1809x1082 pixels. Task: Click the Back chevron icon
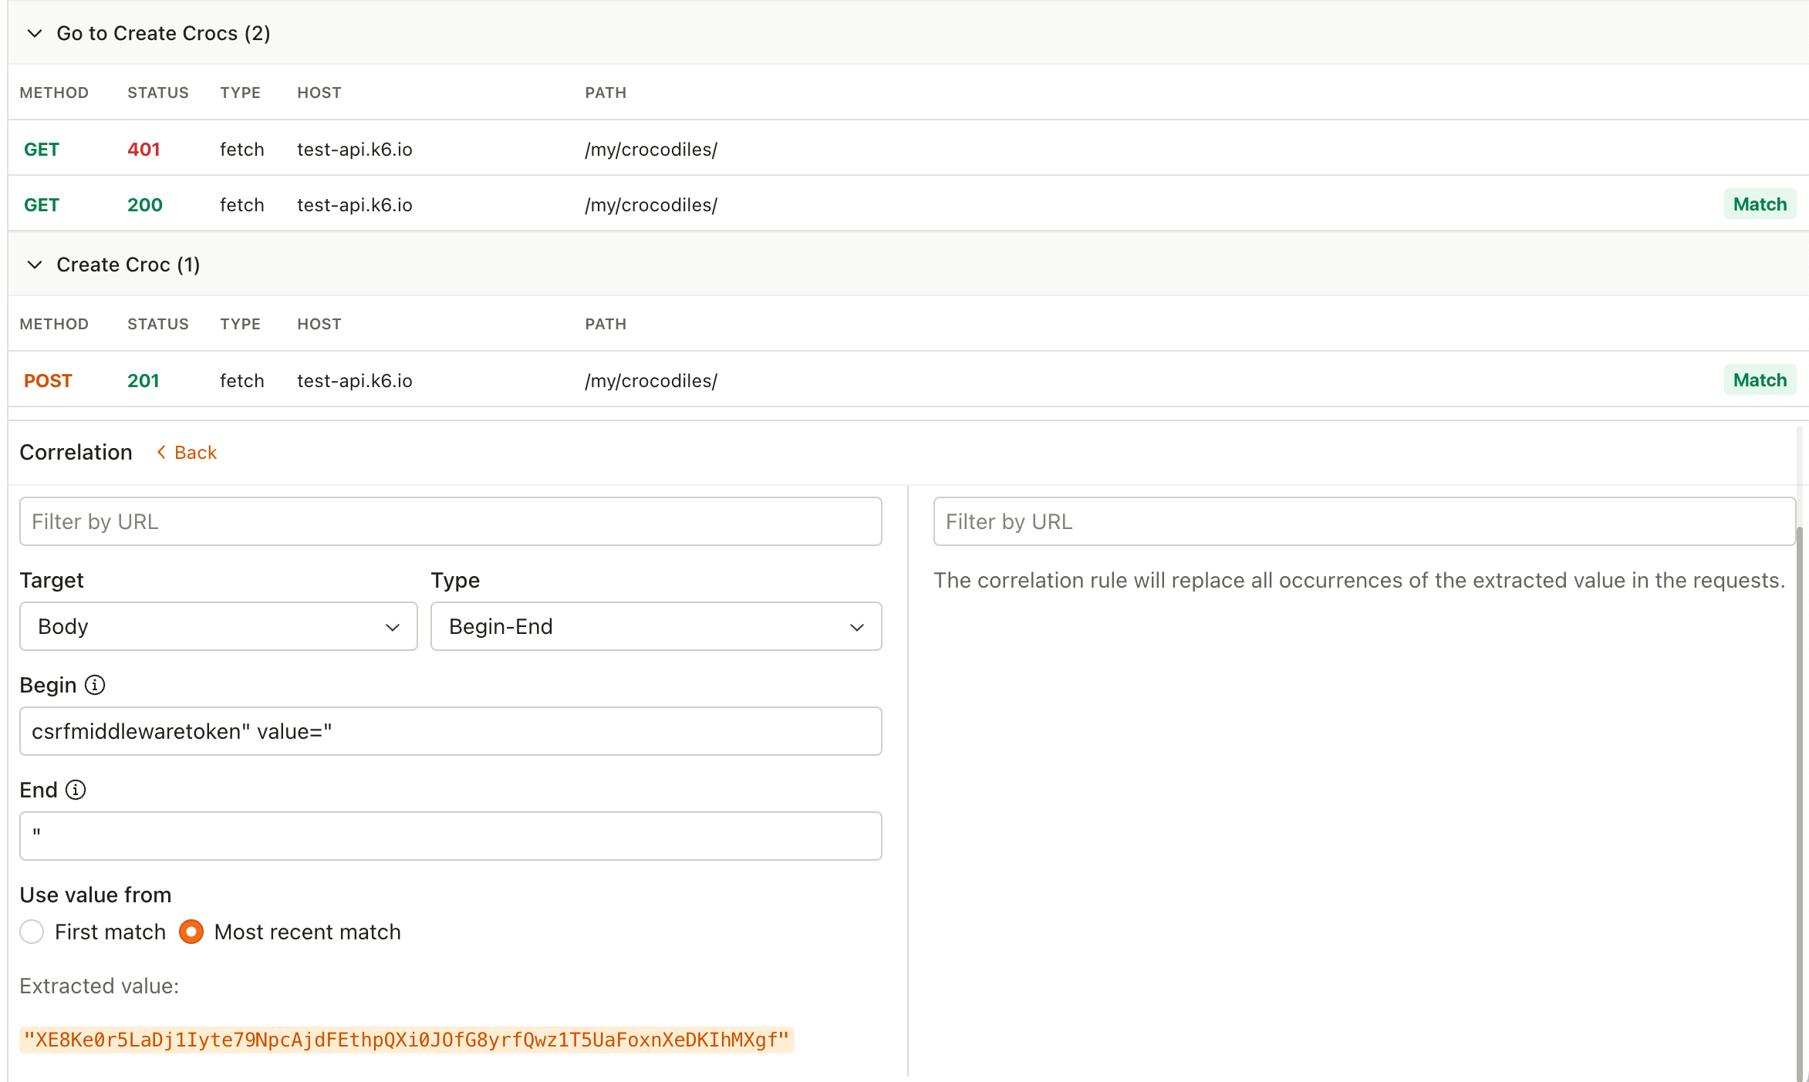tap(161, 453)
